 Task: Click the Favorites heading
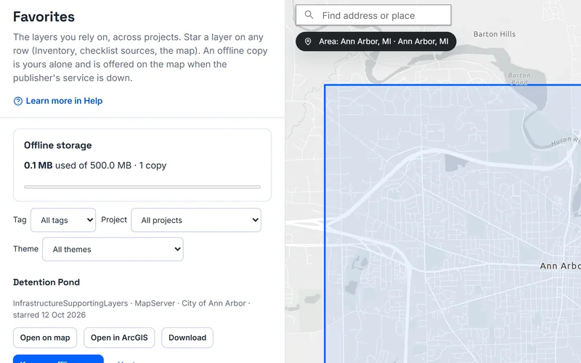coord(44,17)
